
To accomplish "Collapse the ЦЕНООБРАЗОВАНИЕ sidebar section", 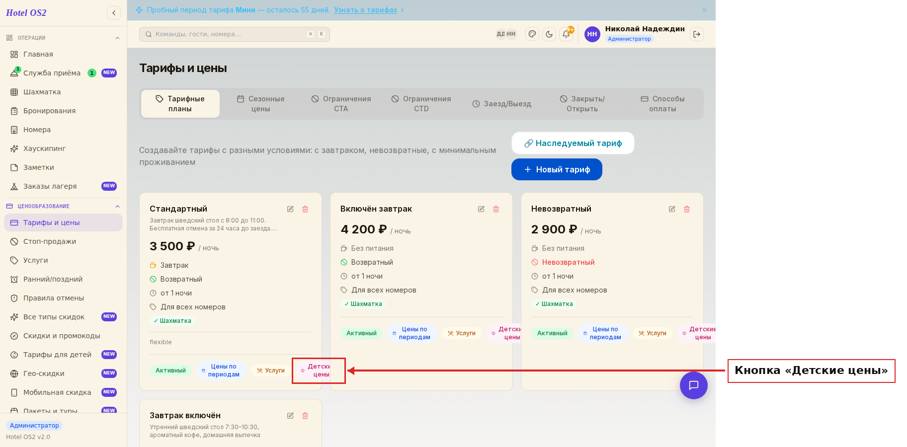I will click(117, 206).
